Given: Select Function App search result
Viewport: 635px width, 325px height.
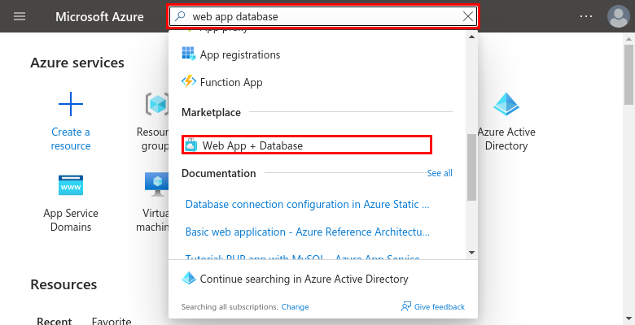Looking at the screenshot, I should tap(230, 82).
